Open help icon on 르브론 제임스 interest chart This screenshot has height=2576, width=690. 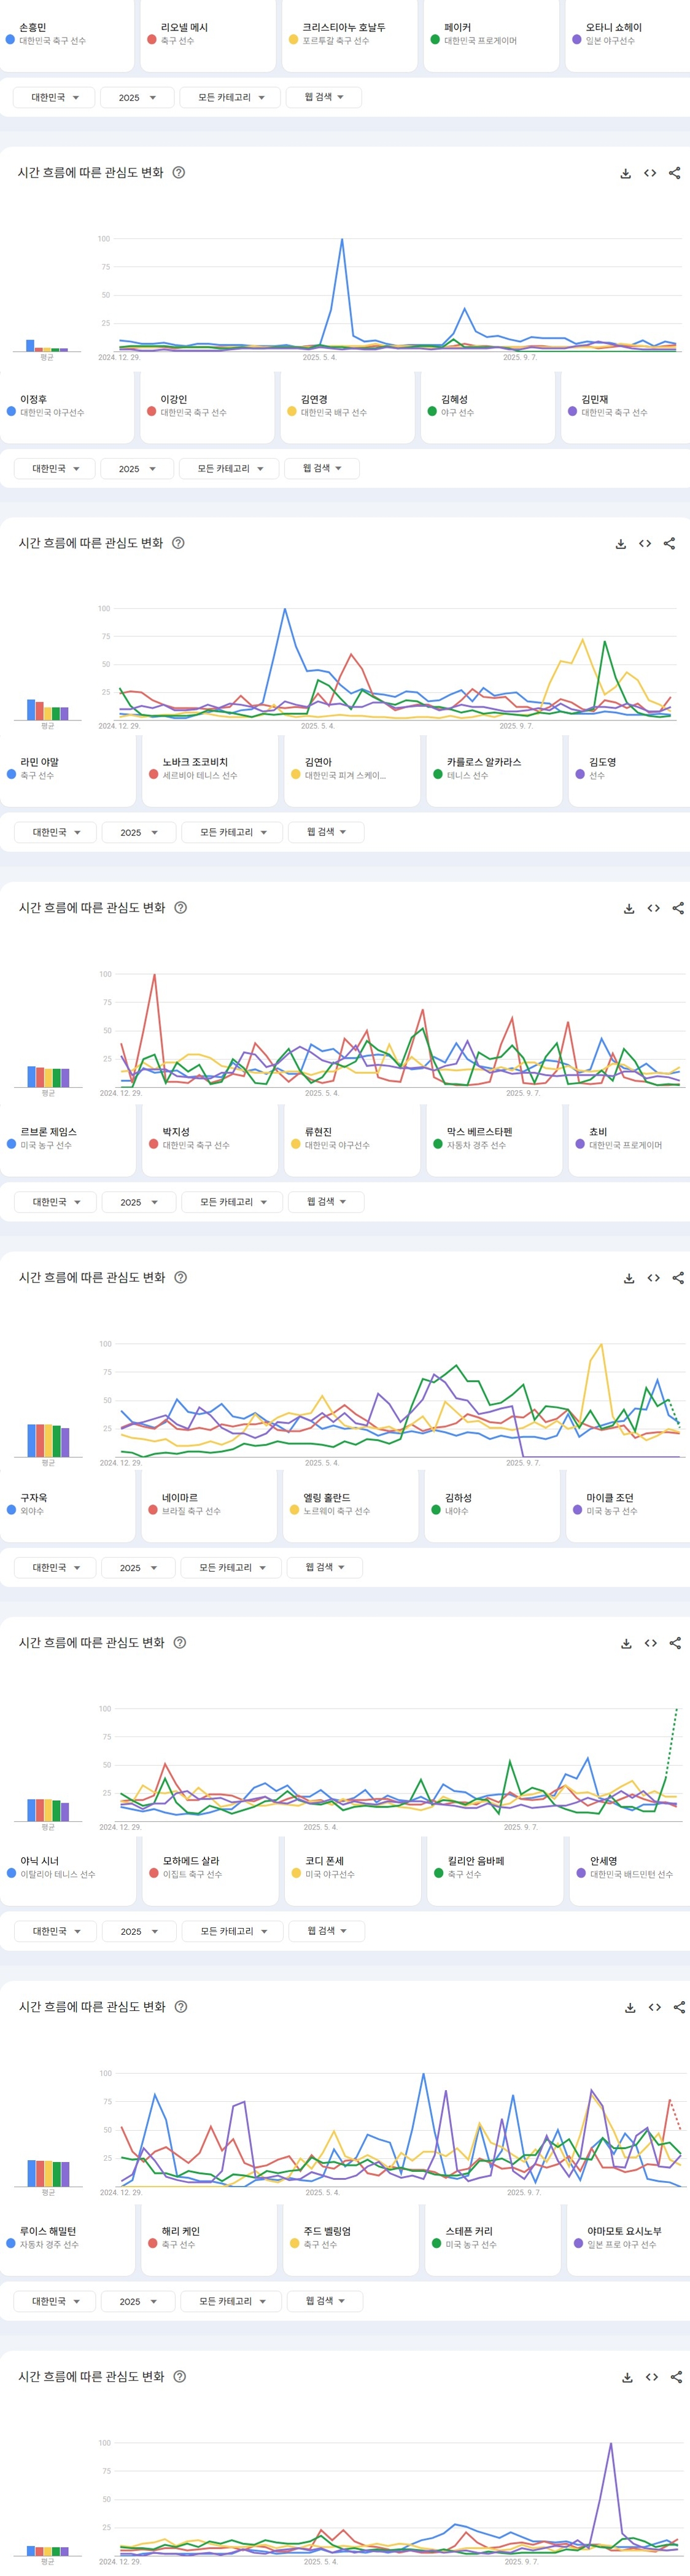click(180, 1277)
